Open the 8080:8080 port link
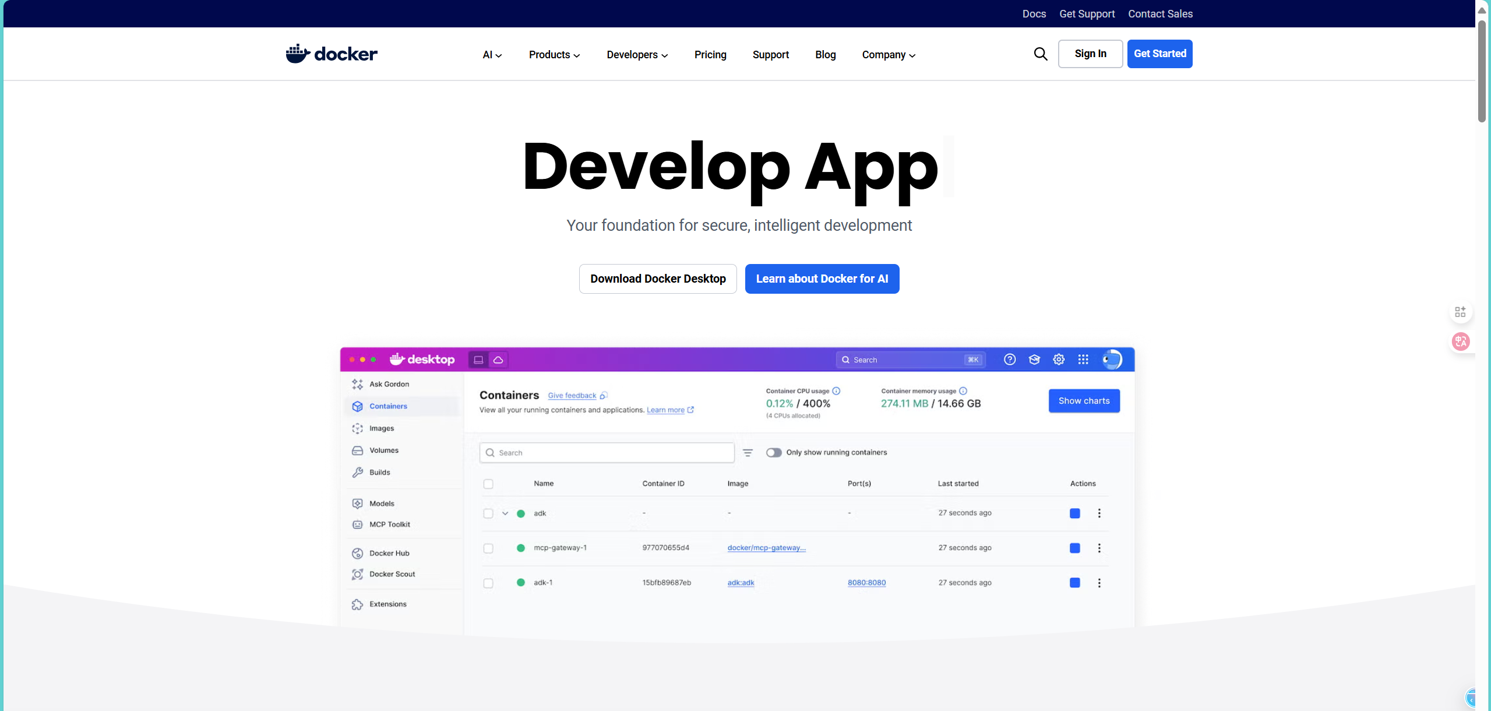 (x=866, y=583)
